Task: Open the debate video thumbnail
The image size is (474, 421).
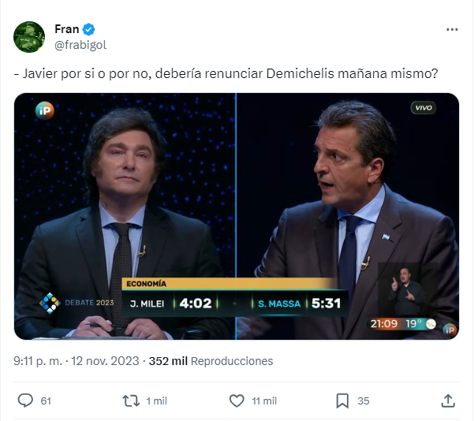Action: click(237, 216)
